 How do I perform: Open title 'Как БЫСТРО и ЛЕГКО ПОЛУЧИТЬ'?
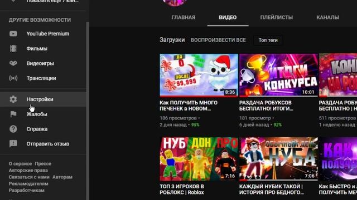[x=338, y=189]
